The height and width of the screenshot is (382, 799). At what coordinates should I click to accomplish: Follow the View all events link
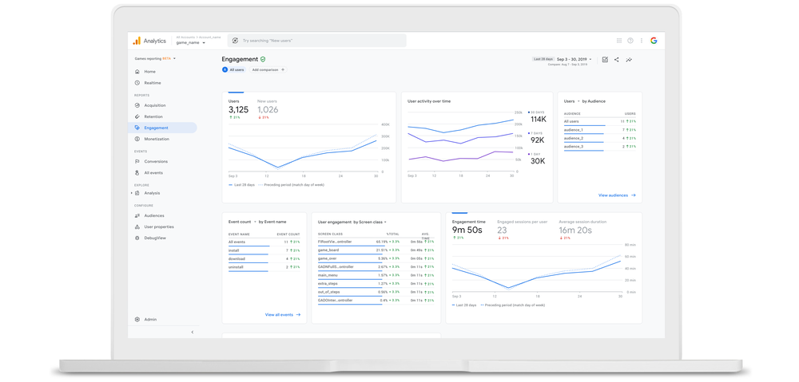283,315
